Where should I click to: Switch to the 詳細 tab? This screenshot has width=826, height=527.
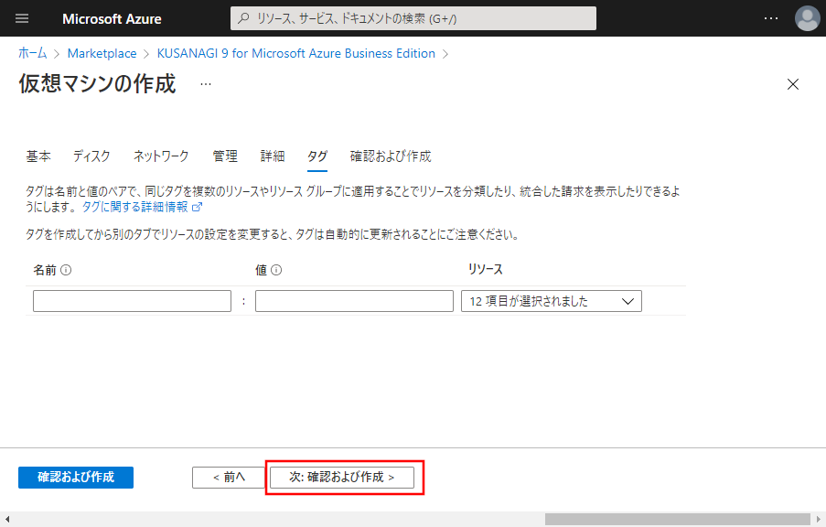point(273,156)
